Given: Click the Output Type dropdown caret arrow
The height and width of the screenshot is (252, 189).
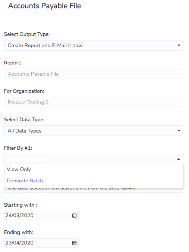Looking at the screenshot, I should point(179,45).
